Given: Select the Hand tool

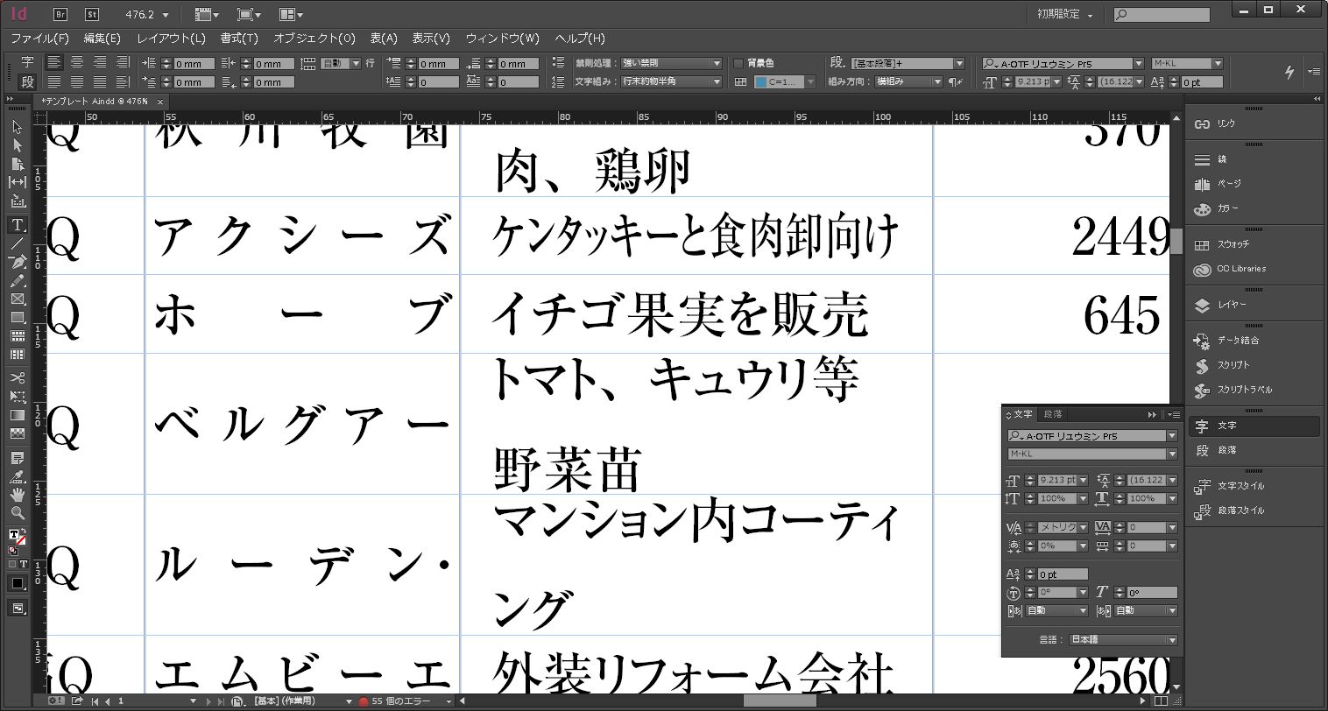Looking at the screenshot, I should pos(17,495).
